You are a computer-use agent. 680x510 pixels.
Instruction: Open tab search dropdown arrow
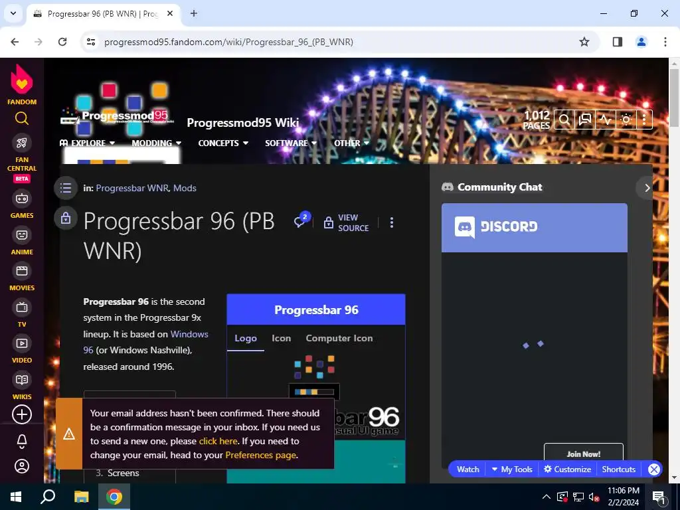point(13,13)
